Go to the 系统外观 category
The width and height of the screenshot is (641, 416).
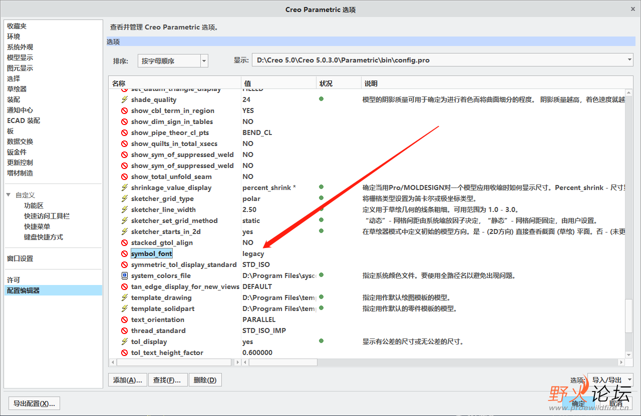(20, 47)
